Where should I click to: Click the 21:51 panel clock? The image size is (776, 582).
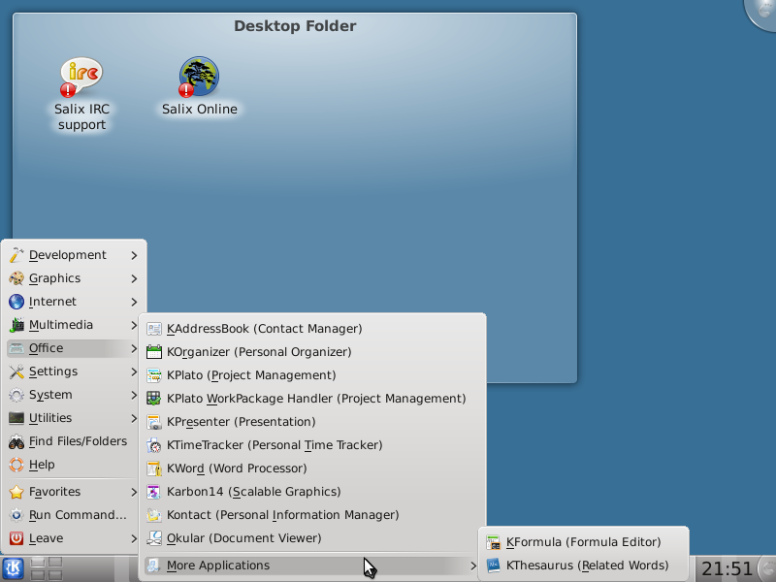click(727, 568)
